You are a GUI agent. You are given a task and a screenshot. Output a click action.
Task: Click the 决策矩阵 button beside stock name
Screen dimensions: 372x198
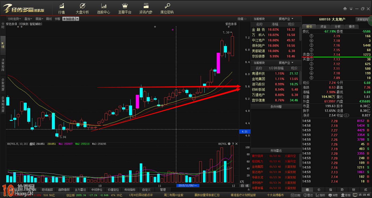pyautogui.click(x=362, y=19)
